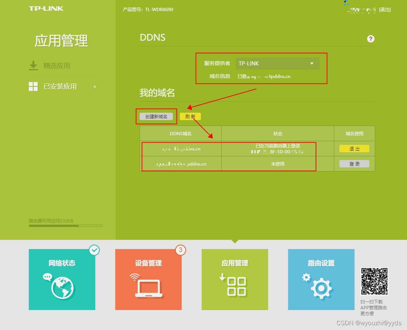Switch to the 设备管理 tab label
The width and height of the screenshot is (407, 330).
148,263
